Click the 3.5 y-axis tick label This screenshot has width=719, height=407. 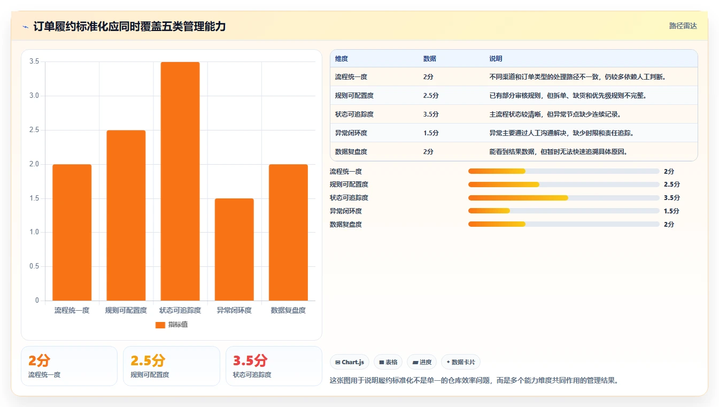click(34, 62)
